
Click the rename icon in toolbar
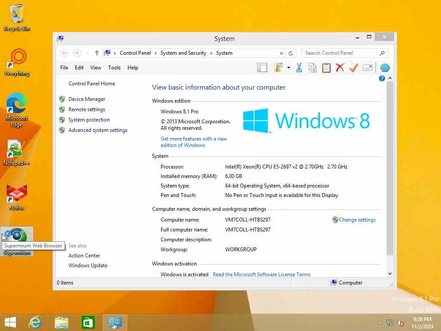(x=368, y=68)
